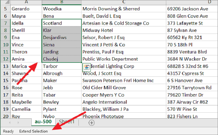Add a new sheet with the plus button
The height and width of the screenshot is (135, 218).
coord(92,123)
